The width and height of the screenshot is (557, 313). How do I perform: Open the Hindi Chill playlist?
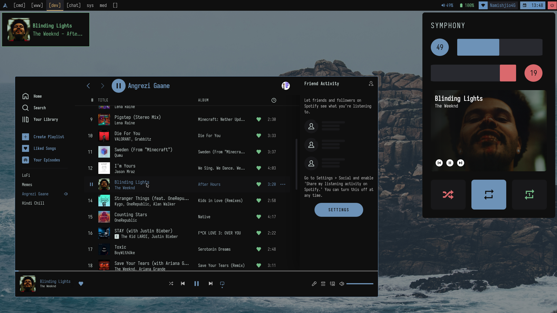(33, 203)
